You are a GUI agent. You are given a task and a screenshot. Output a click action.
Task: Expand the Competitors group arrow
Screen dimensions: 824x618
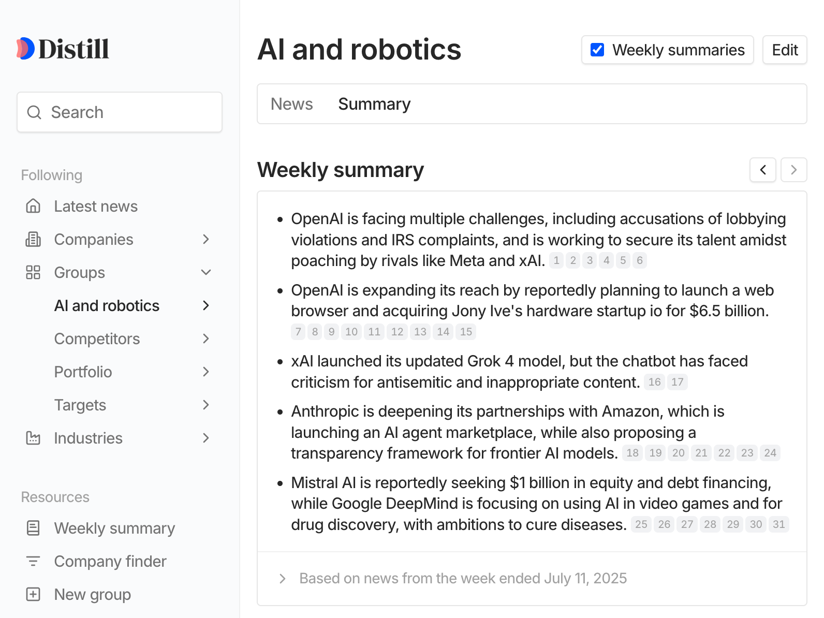coord(206,339)
